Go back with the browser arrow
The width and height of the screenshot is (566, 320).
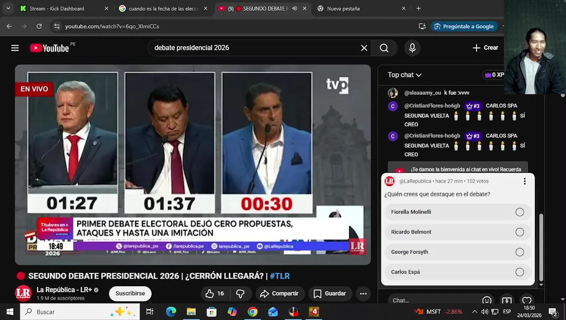(9, 26)
